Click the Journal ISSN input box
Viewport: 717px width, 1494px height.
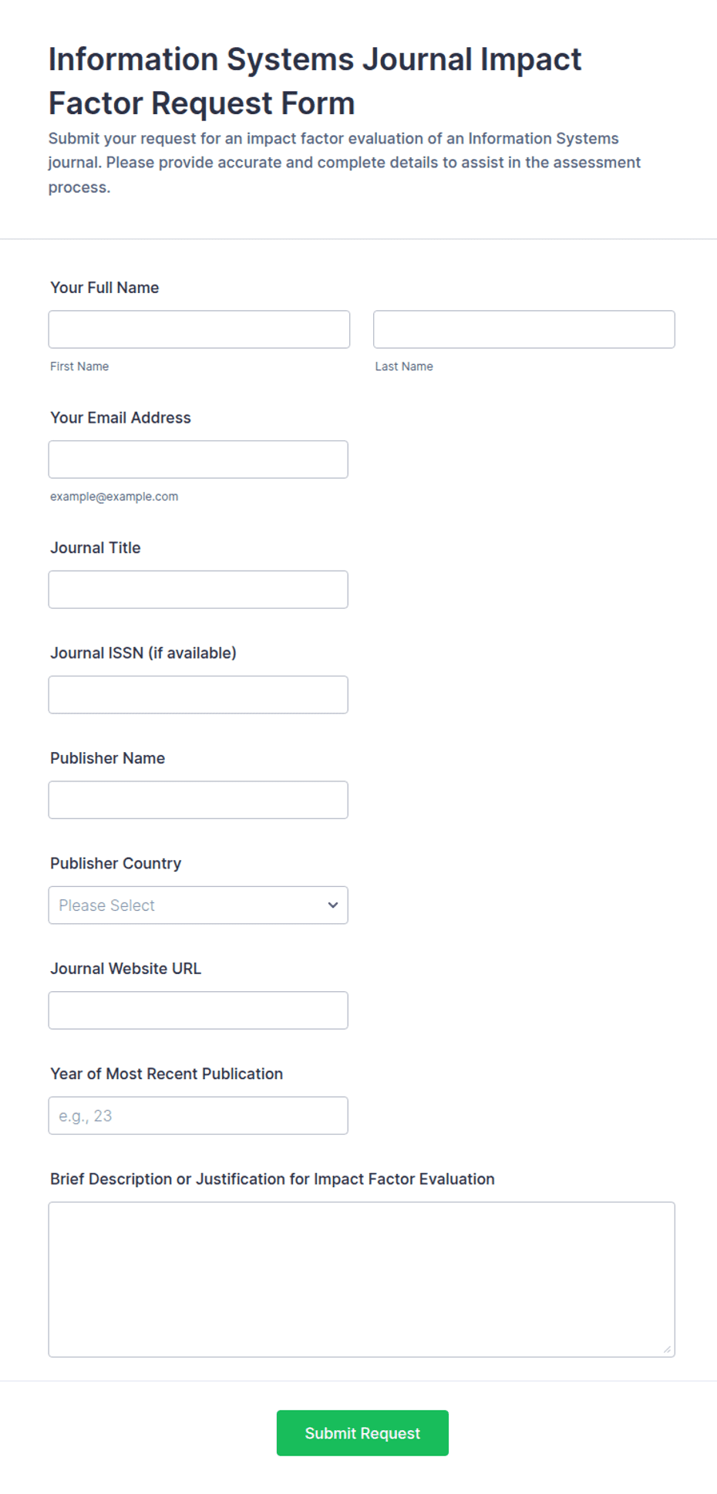pos(198,695)
